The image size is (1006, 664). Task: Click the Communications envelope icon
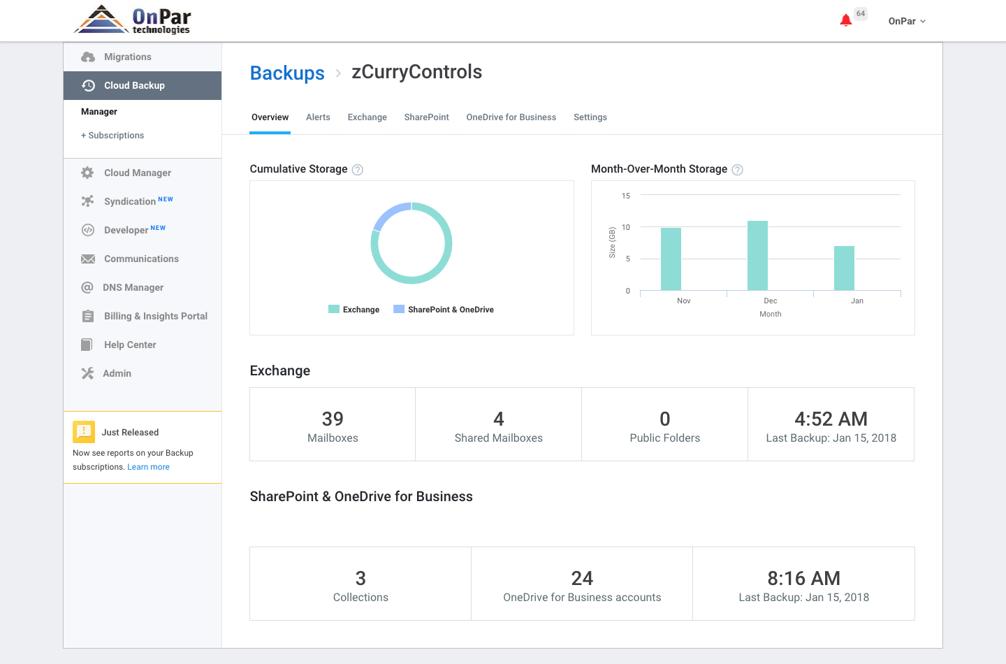(x=88, y=259)
